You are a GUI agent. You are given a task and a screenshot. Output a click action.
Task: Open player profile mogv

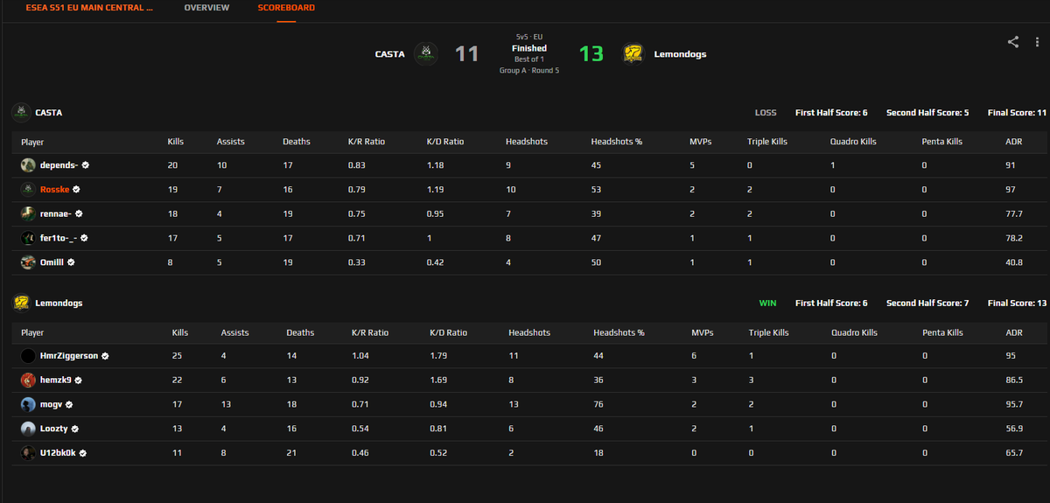tap(51, 404)
